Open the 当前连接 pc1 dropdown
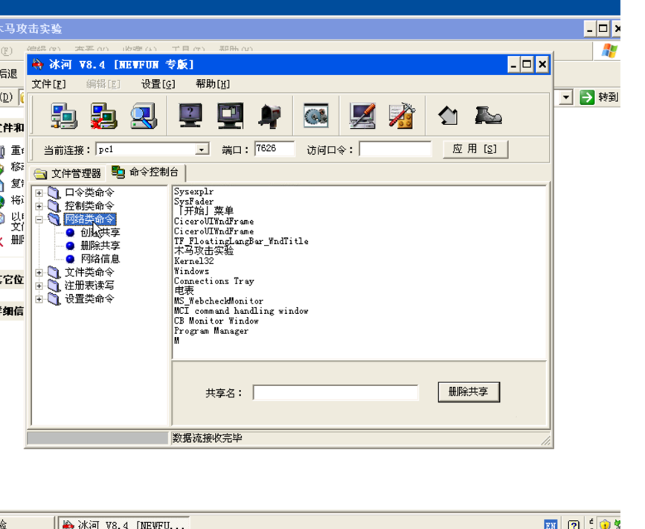Viewport: 645px width, 529px height. click(x=202, y=150)
